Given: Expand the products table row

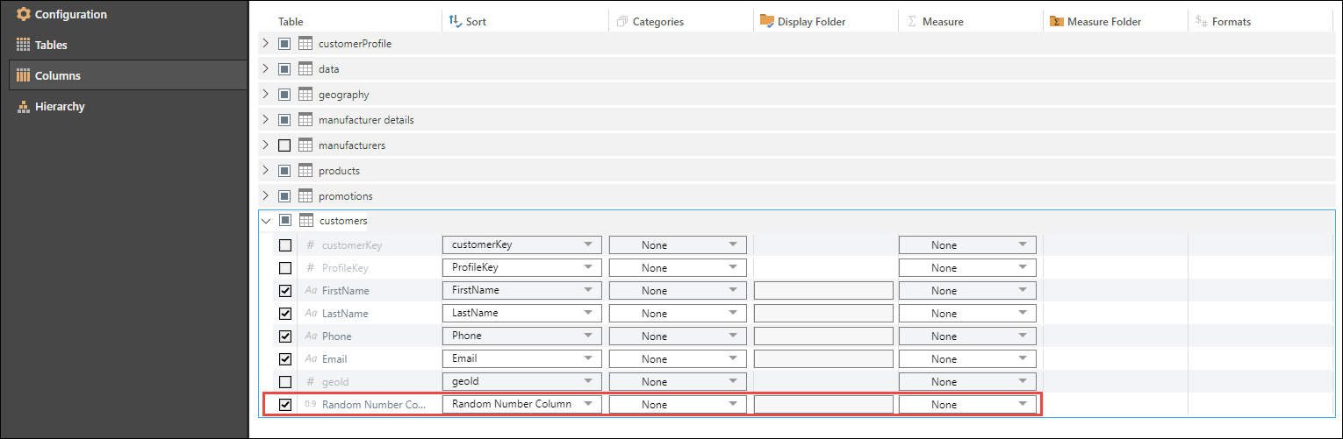Looking at the screenshot, I should click(x=266, y=170).
